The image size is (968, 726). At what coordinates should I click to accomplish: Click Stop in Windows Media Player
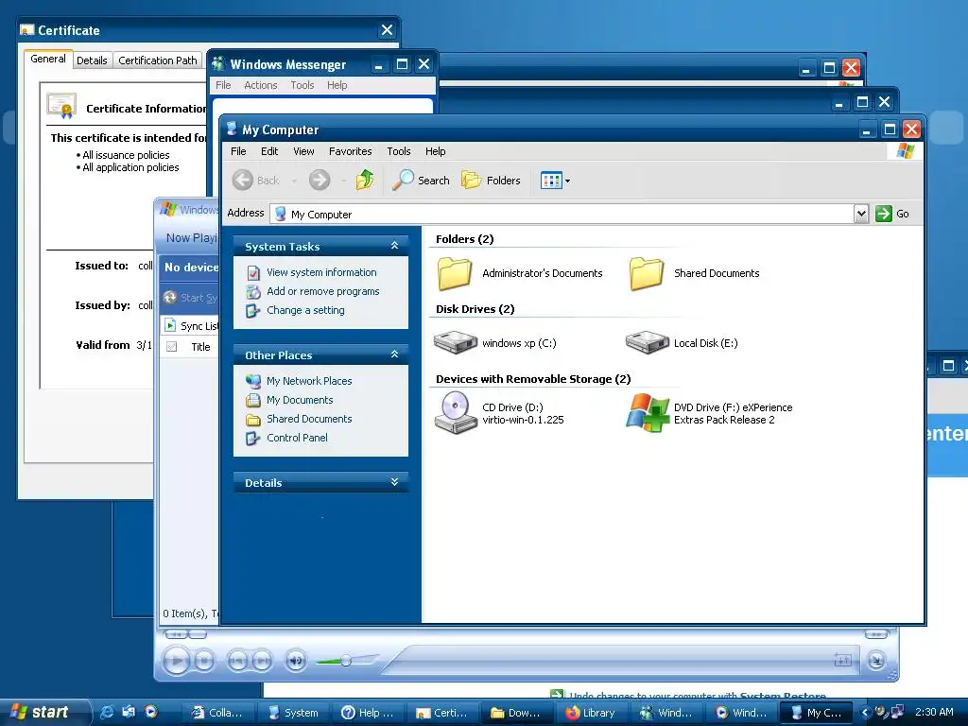pyautogui.click(x=204, y=661)
